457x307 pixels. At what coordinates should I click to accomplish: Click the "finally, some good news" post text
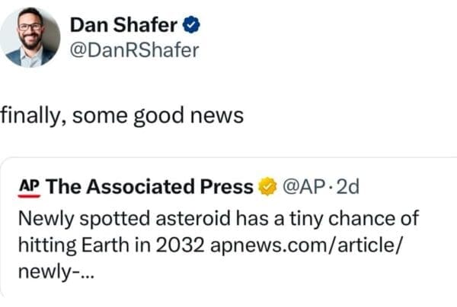122,116
